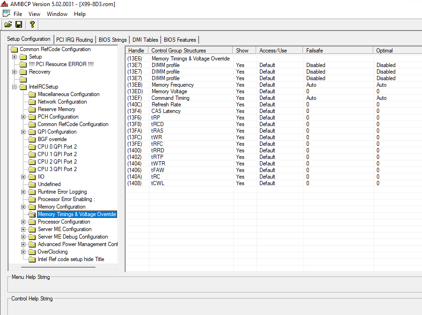
Task: Select the Setup Configuration tab
Action: [x=29, y=39]
